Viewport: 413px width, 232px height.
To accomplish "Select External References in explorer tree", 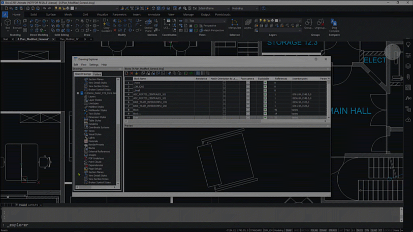I will (99, 152).
